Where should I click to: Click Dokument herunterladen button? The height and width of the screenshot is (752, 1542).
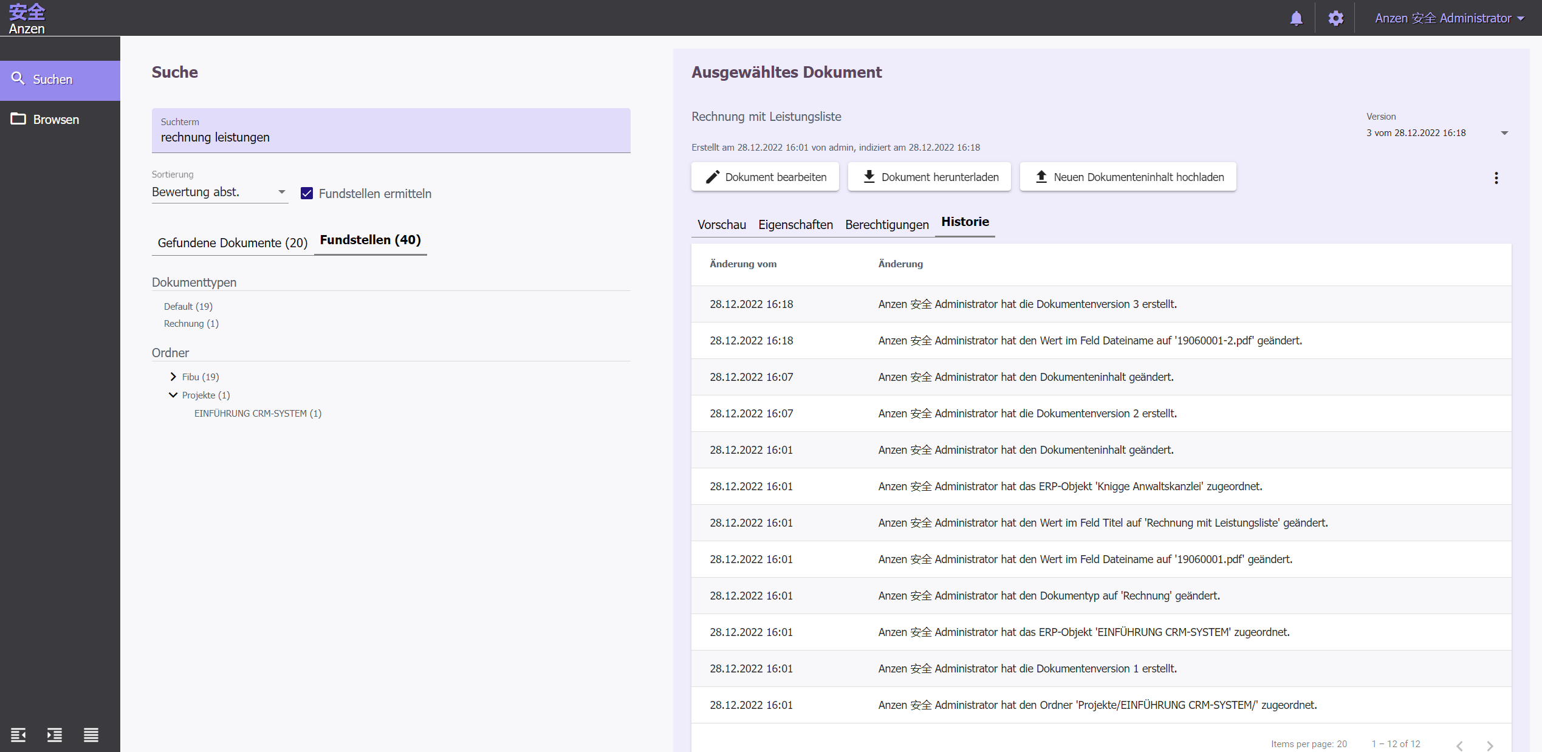click(x=930, y=177)
